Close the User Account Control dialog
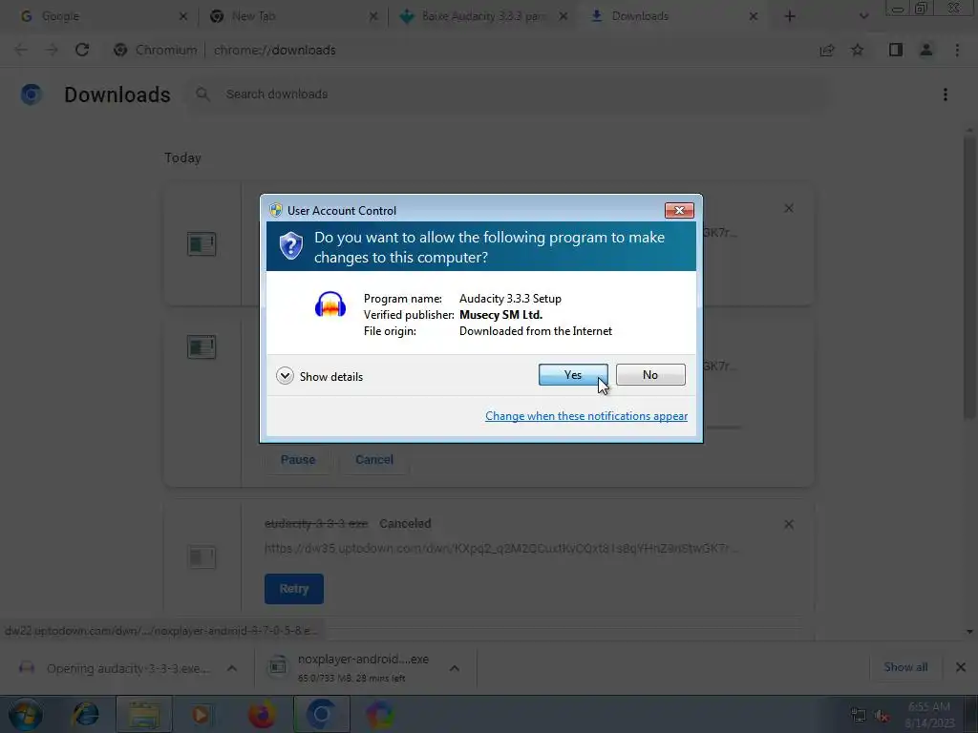978x733 pixels. 679,211
